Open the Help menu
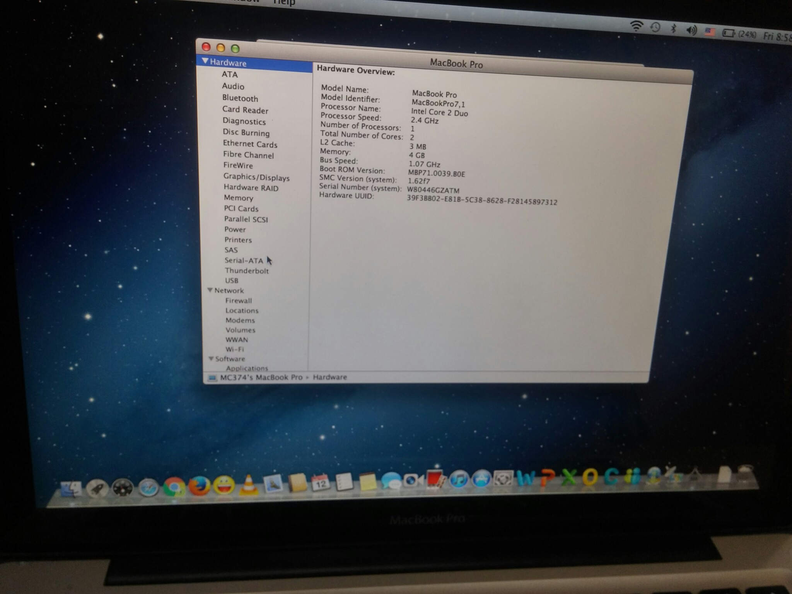The height and width of the screenshot is (594, 792). pos(284,2)
